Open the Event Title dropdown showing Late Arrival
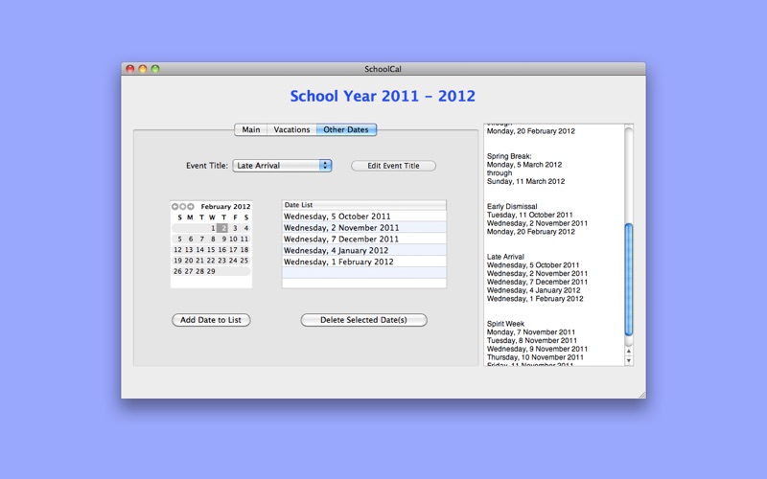This screenshot has height=479, width=767. coord(282,166)
